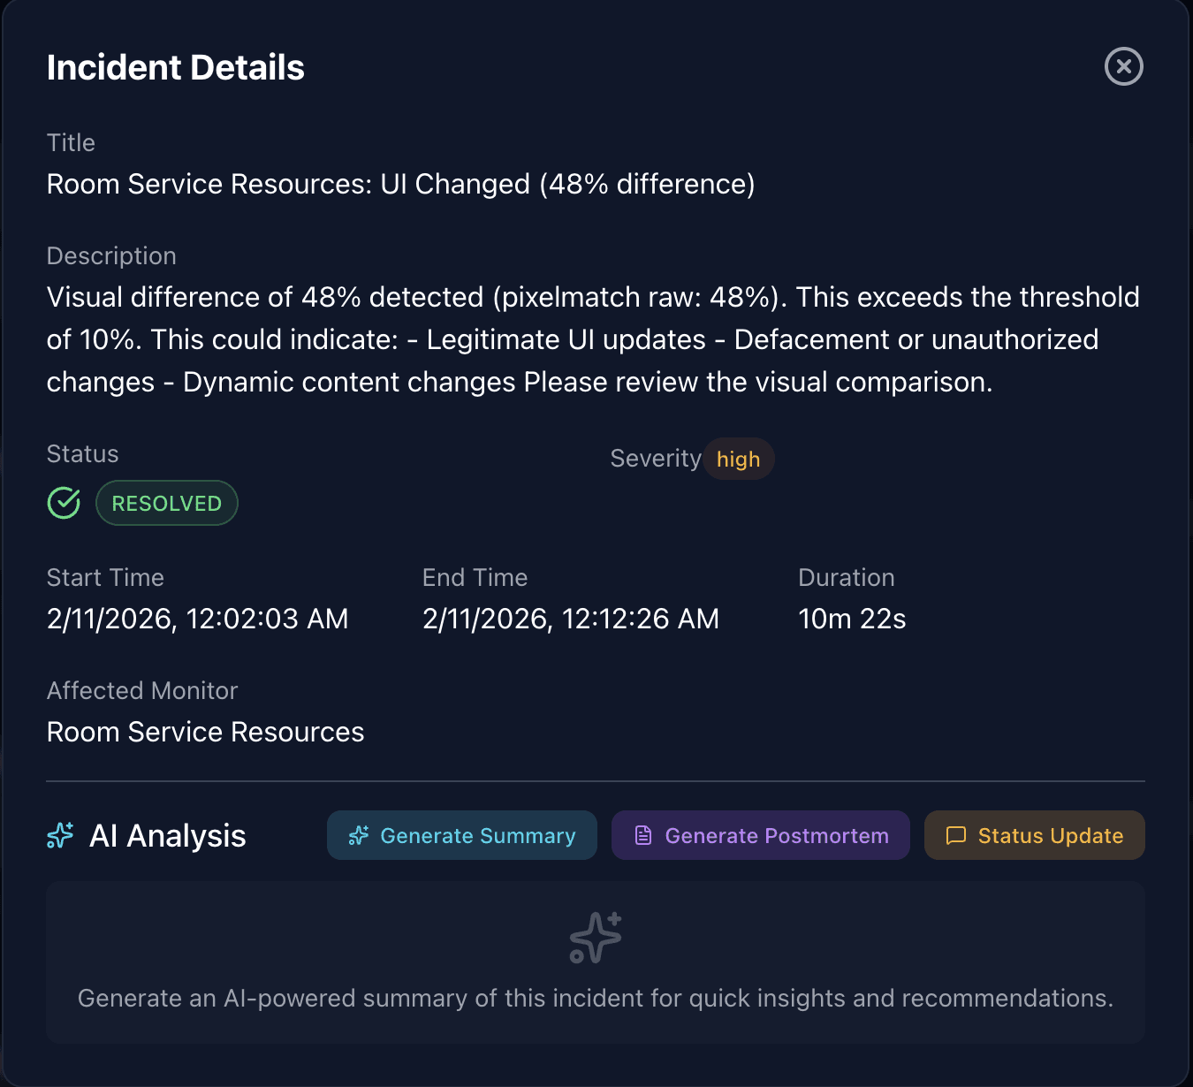Select the AI Analysis sparkles icon

(x=59, y=835)
